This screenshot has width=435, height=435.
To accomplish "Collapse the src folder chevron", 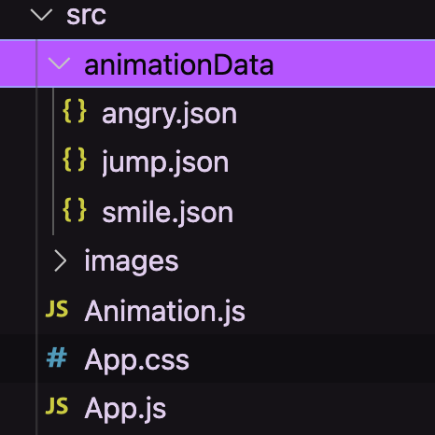I will point(41,15).
